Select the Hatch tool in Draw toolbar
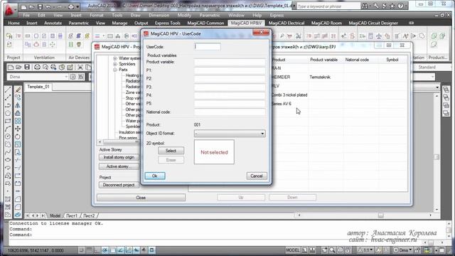Viewport: 455px width, 256px height. coord(8,199)
